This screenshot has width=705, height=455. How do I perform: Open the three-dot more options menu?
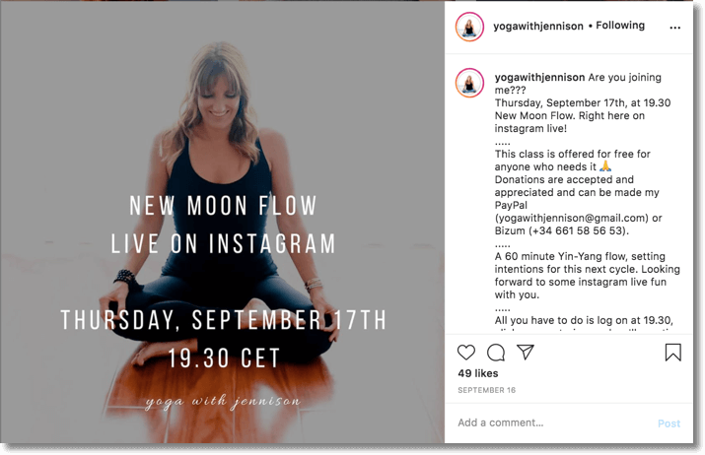pyautogui.click(x=674, y=28)
